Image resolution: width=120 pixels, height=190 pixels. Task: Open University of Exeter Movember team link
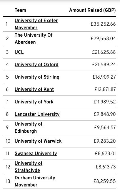pyautogui.click(x=36, y=24)
